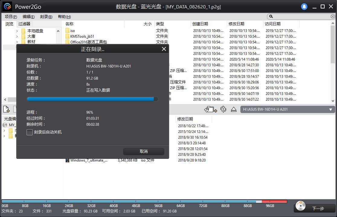
Task: Click the 本地磁盘 folder icon
Action: coord(24,31)
